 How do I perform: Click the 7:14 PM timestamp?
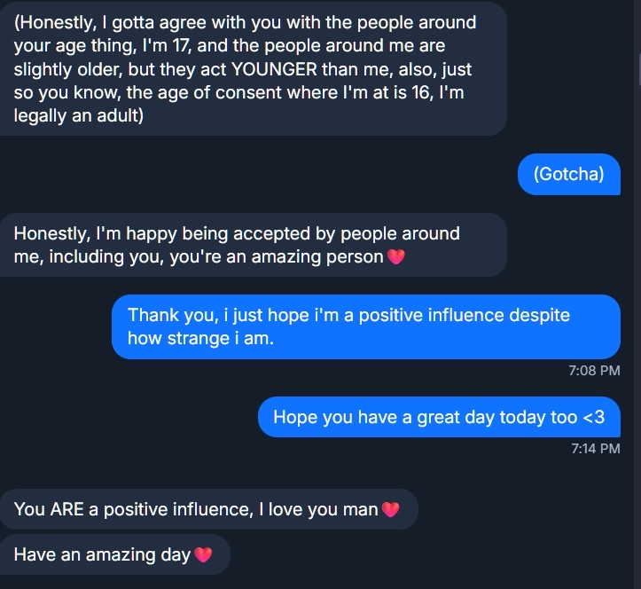594,448
